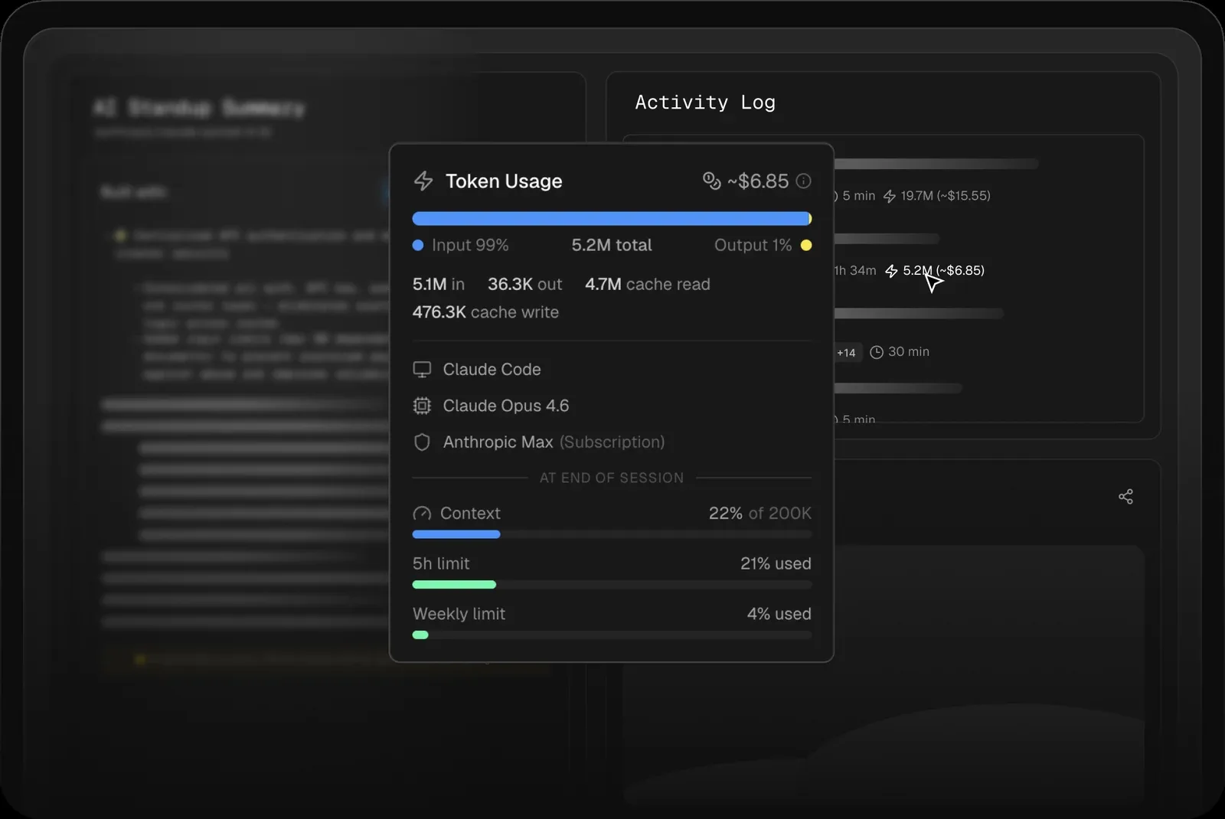Click the Output 1% legend text

pos(753,246)
